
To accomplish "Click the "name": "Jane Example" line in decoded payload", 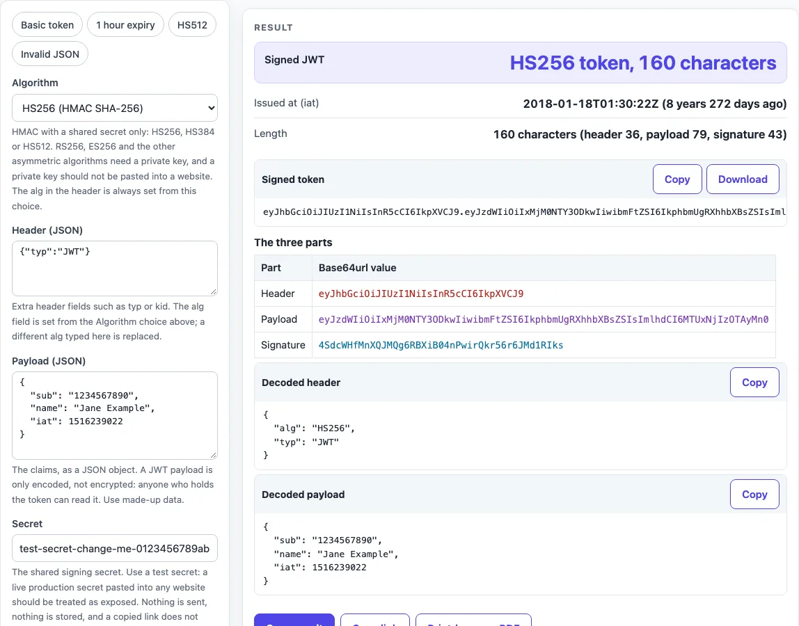I will 335,554.
